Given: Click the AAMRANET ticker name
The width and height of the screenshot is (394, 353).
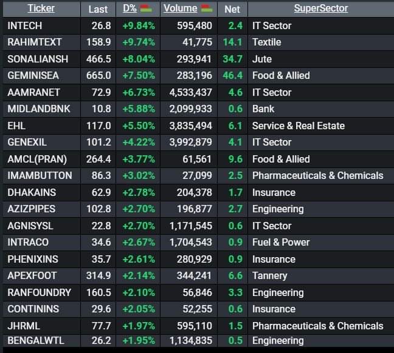Looking at the screenshot, I should [32, 92].
